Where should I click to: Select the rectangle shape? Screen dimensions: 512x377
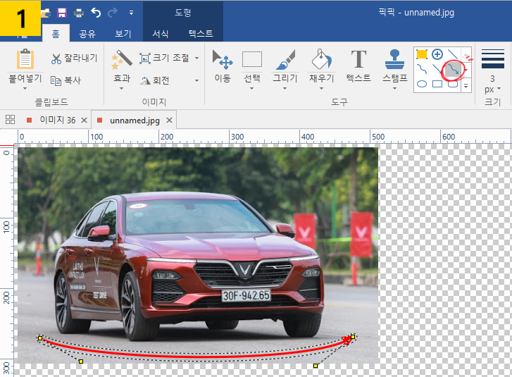[437, 84]
